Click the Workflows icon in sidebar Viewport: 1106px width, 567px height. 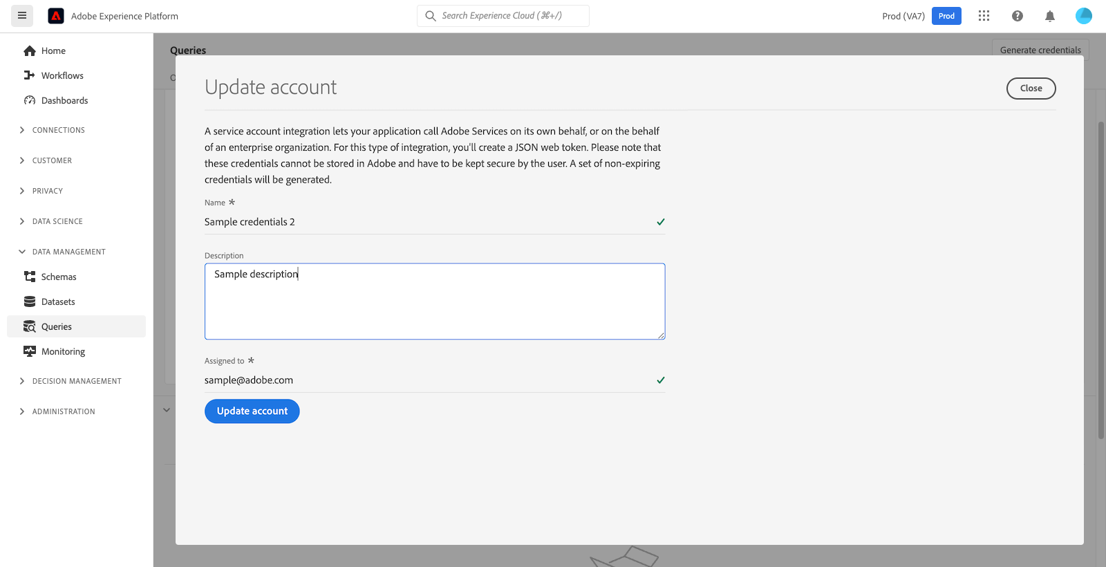click(30, 75)
